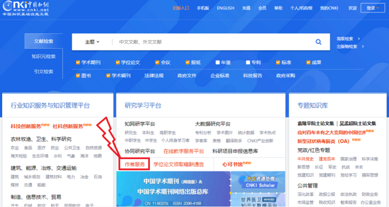Click the magnifying glass search icon
Screen dimensions: 389x207
point(319,42)
